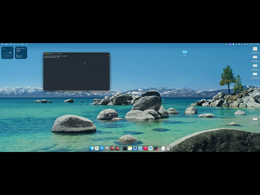Open the Help menu

tap(27, 44)
